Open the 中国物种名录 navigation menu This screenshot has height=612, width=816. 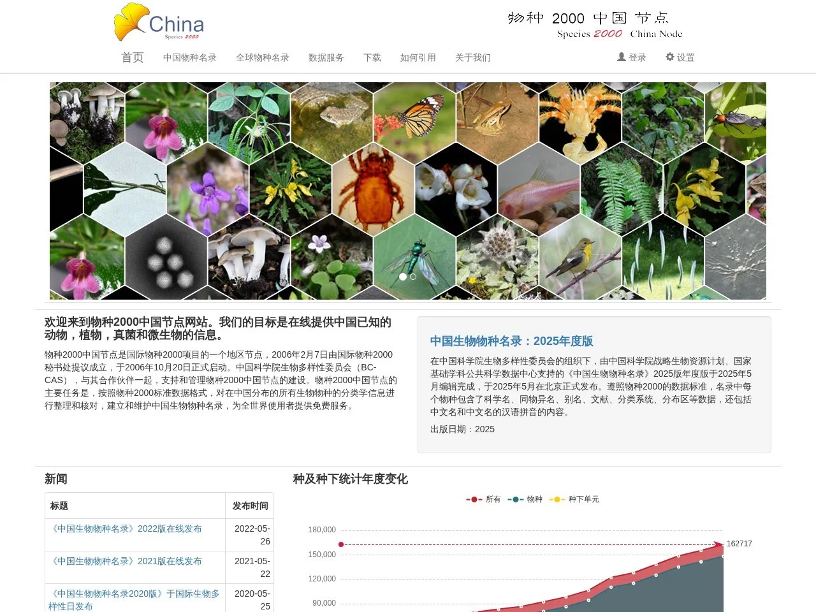coord(189,57)
